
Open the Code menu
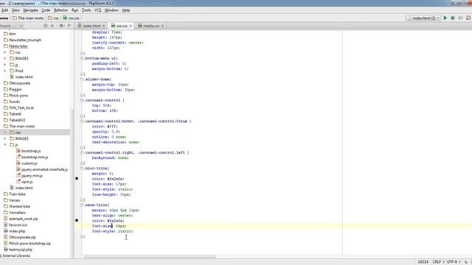coord(46,10)
